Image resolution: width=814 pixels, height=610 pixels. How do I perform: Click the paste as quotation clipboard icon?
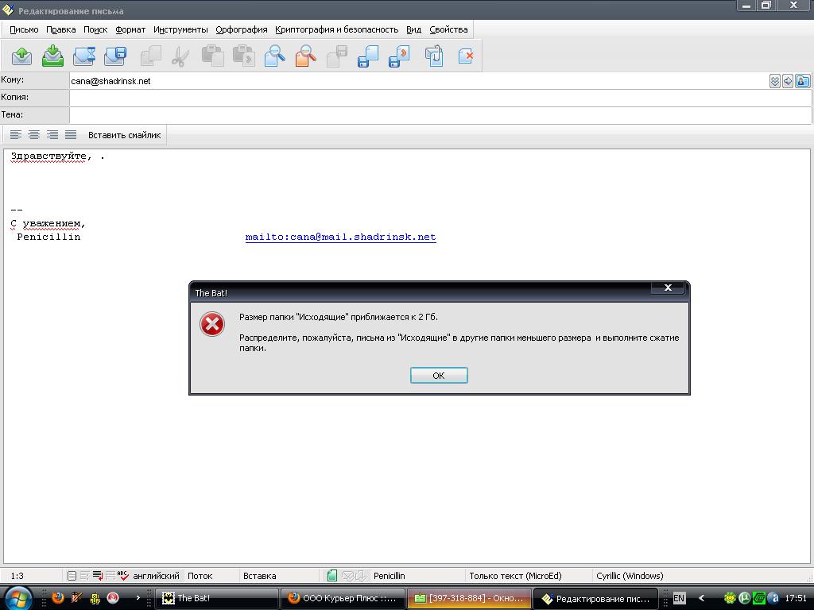pos(243,56)
